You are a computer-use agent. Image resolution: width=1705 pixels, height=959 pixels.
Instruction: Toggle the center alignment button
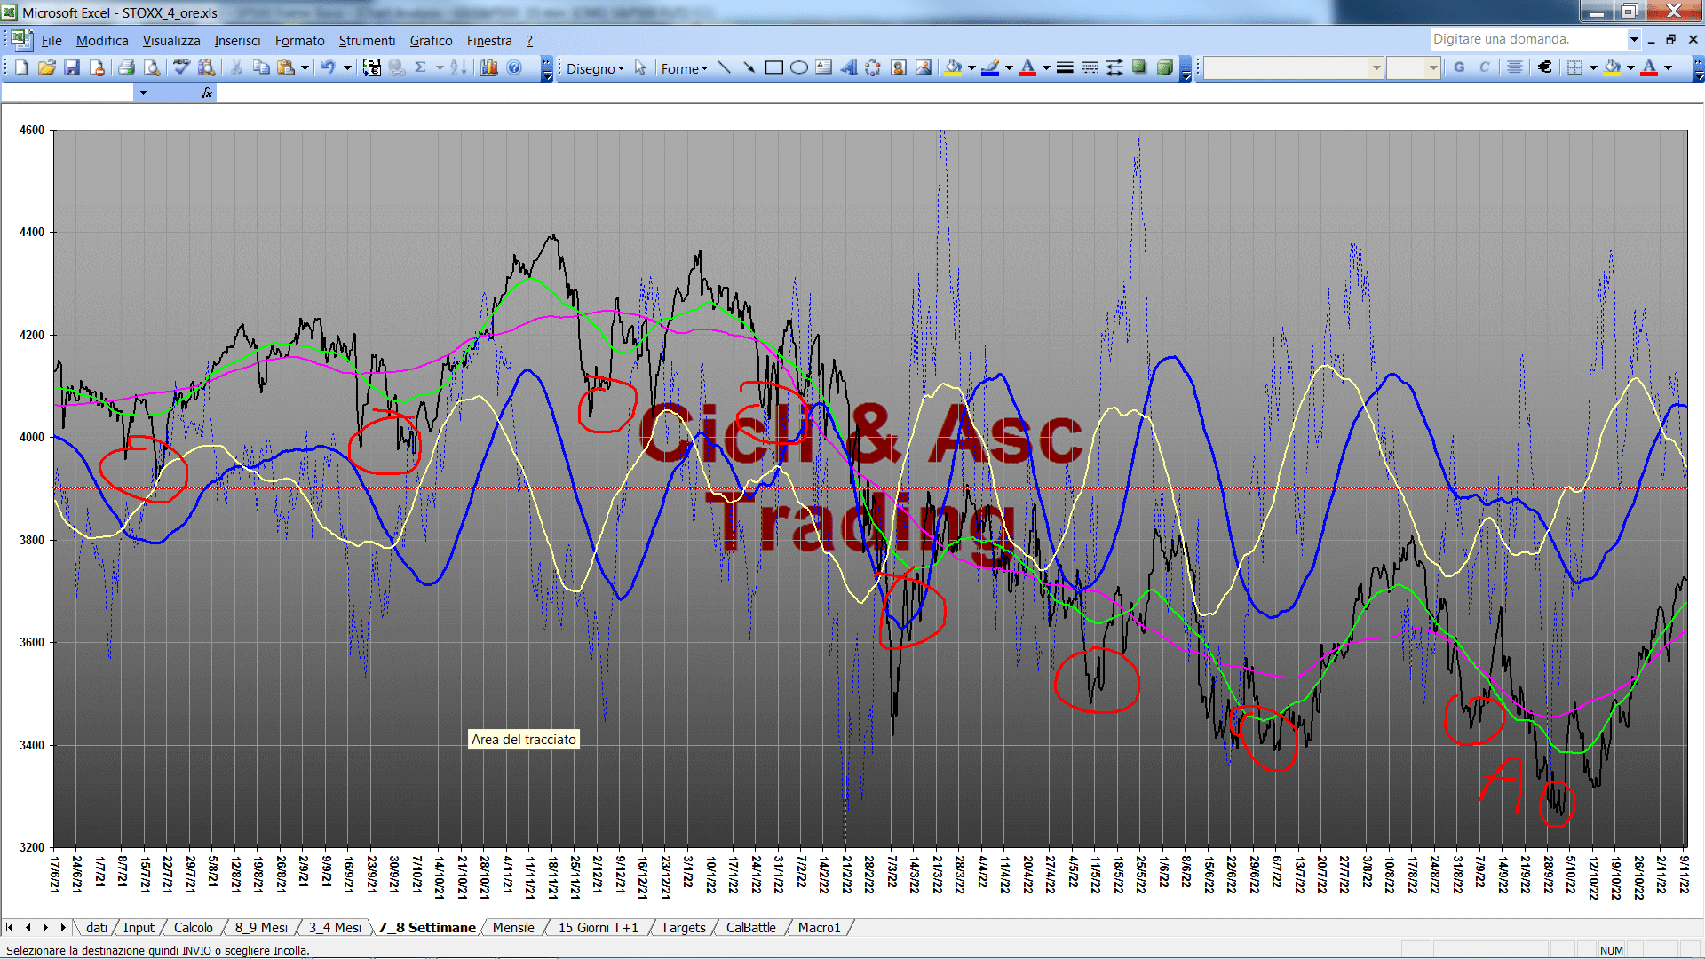pos(1515,67)
